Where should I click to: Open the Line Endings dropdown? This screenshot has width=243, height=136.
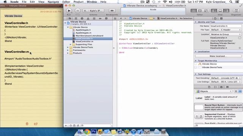[226, 82]
